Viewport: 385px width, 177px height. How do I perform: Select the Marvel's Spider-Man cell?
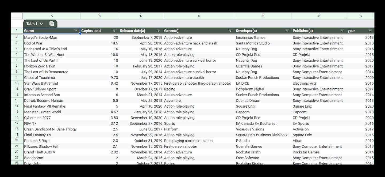coord(52,37)
